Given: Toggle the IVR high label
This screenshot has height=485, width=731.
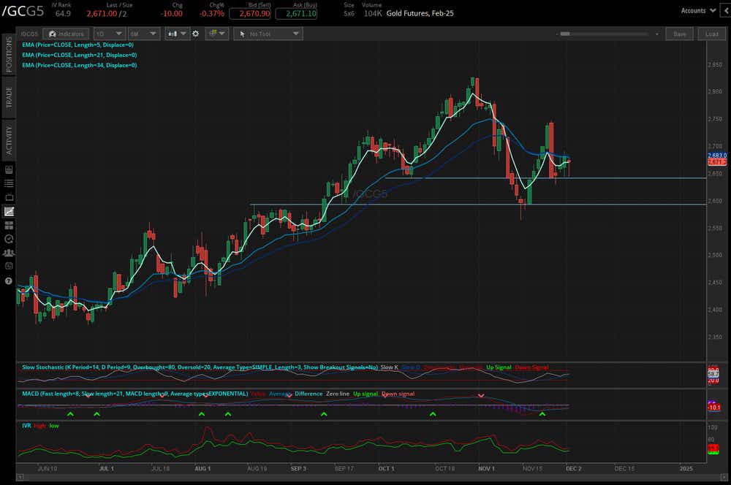Looking at the screenshot, I should point(37,425).
